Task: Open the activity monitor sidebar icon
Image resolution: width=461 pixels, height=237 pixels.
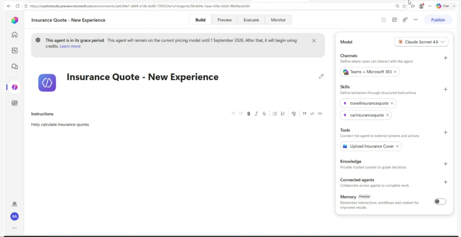Action: (14, 50)
